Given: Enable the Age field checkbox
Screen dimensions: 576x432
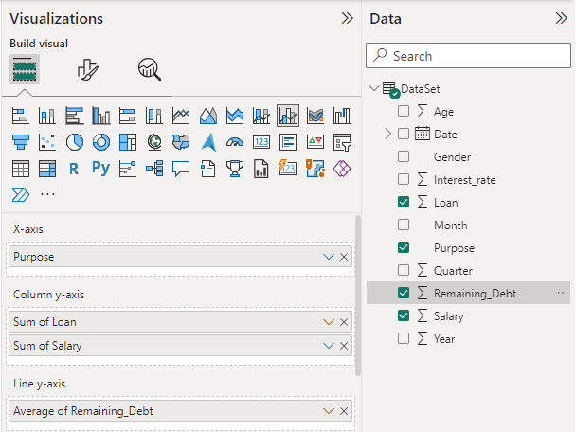Looking at the screenshot, I should pos(405,111).
